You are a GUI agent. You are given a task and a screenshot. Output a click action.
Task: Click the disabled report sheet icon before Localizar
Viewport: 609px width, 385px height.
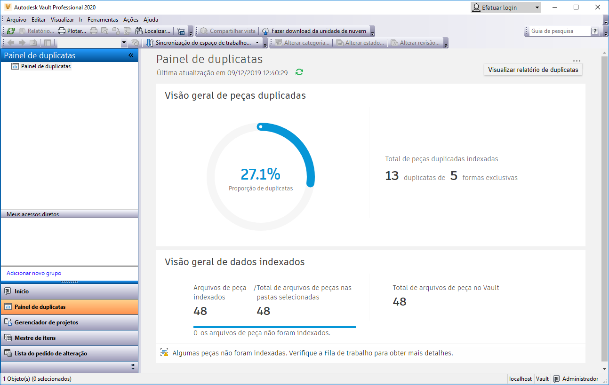pyautogui.click(x=127, y=31)
